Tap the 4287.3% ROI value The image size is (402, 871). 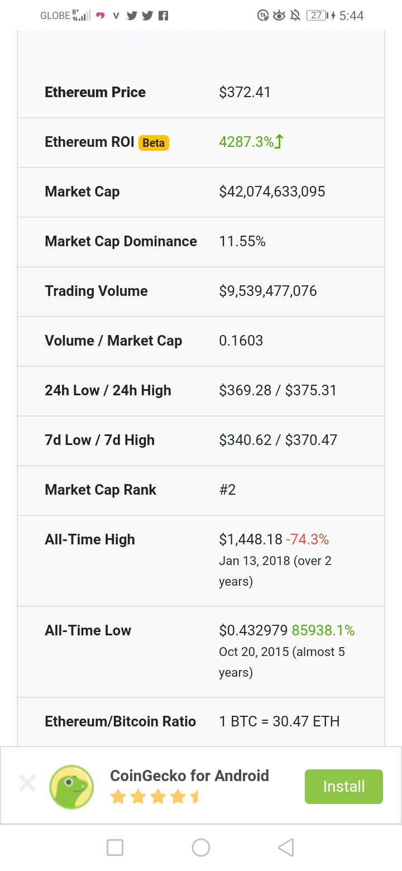click(246, 142)
